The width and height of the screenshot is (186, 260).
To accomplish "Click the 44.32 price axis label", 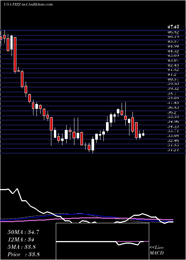I will point(173,51).
